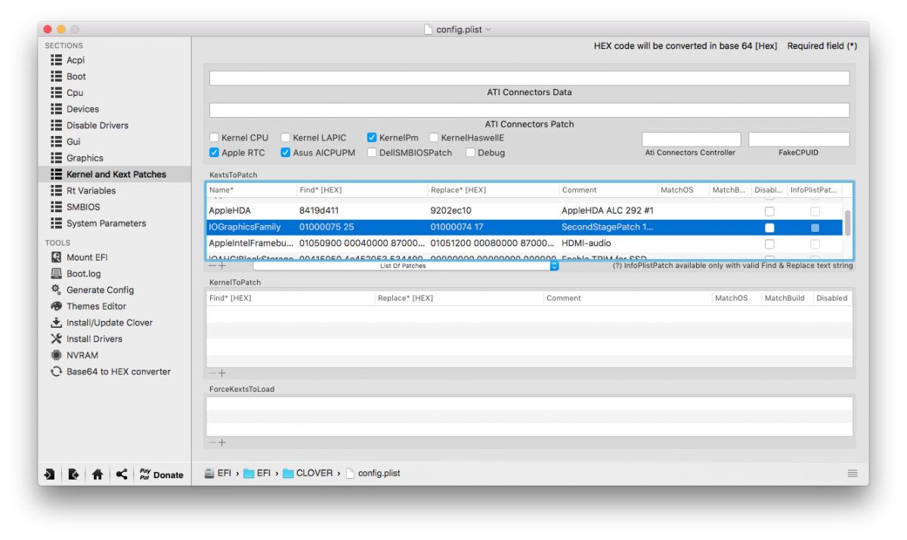The image size is (907, 540).
Task: Click the Generate Config gear icon
Action: 56,290
